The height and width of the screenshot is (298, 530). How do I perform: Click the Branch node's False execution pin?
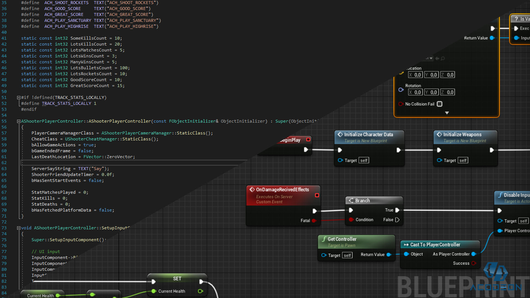pyautogui.click(x=397, y=220)
